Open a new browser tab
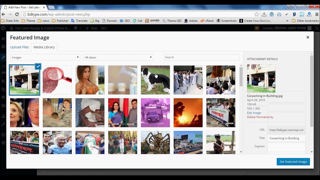Screen dimensions: 320x180 click(51, 7)
